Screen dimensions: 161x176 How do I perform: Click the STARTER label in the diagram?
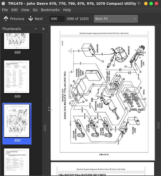pyautogui.click(x=129, y=50)
